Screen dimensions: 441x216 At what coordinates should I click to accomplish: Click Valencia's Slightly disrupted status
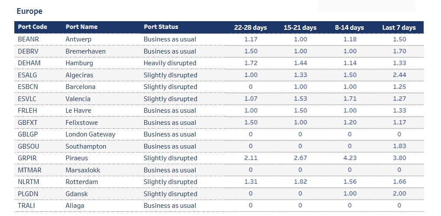170,99
